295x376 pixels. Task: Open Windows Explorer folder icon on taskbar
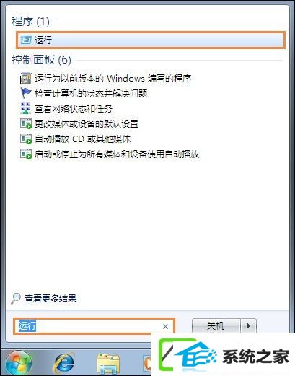click(108, 364)
